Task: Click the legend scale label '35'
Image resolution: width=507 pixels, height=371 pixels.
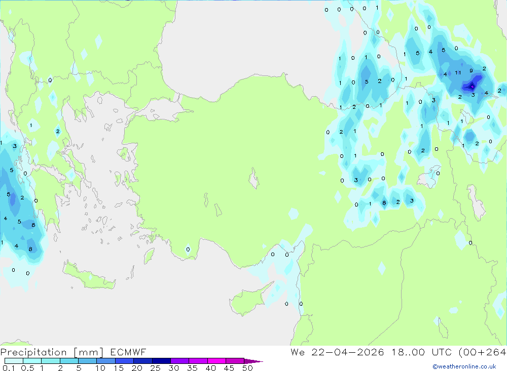Action: point(192,368)
